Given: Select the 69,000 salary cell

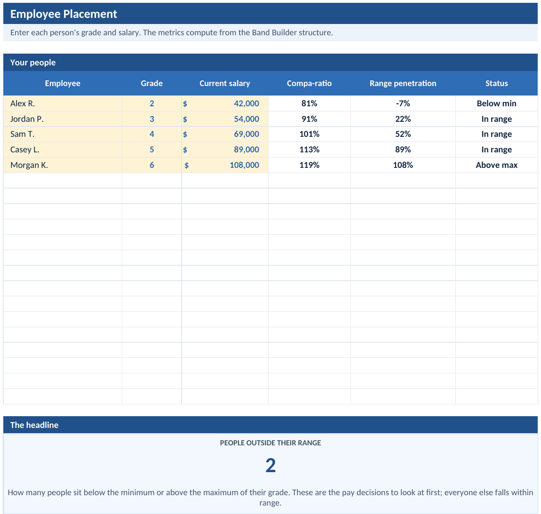Looking at the screenshot, I should pyautogui.click(x=225, y=134).
